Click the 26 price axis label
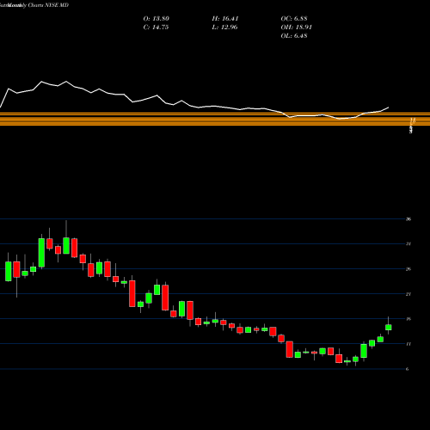The height and width of the screenshot is (430, 430). click(408, 269)
